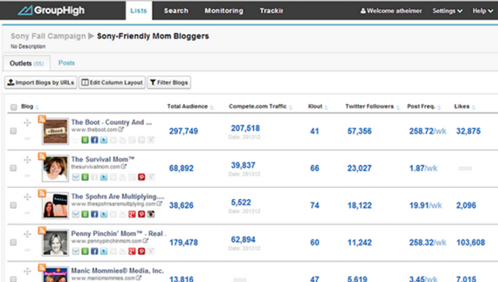Open the Lists navigation tab

pos(139,11)
